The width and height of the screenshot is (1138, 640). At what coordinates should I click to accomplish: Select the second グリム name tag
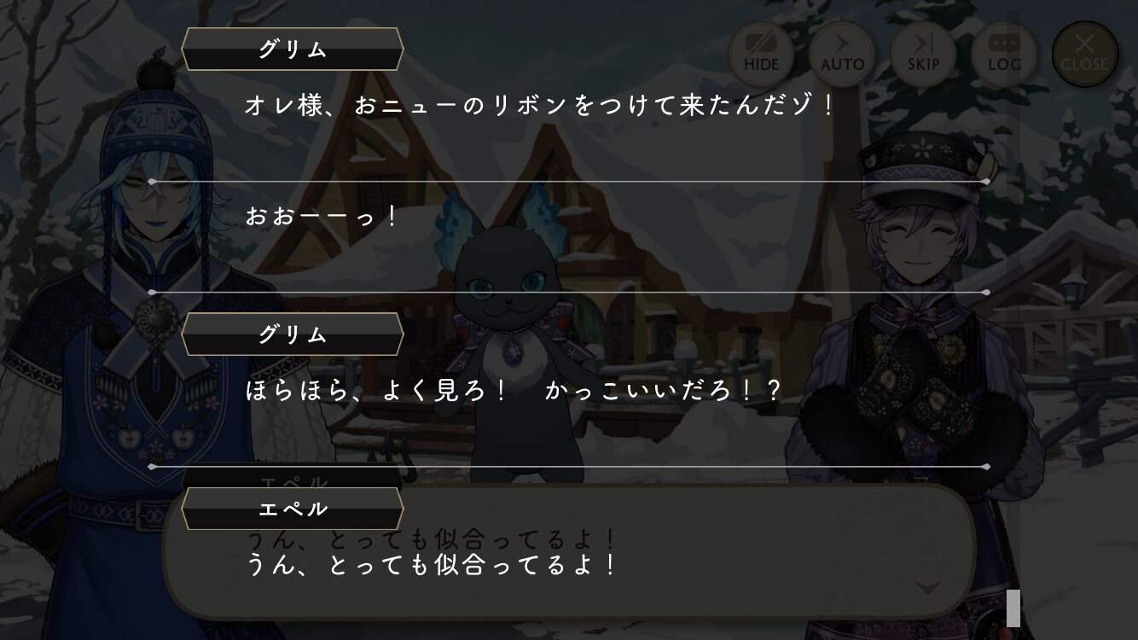point(293,335)
